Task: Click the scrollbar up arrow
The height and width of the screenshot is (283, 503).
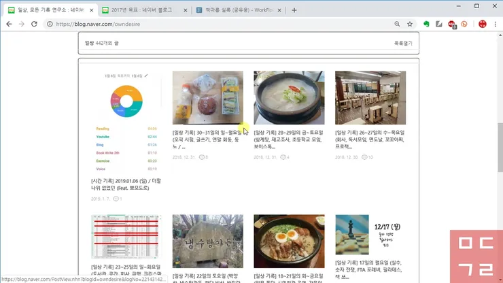Action: [x=500, y=35]
